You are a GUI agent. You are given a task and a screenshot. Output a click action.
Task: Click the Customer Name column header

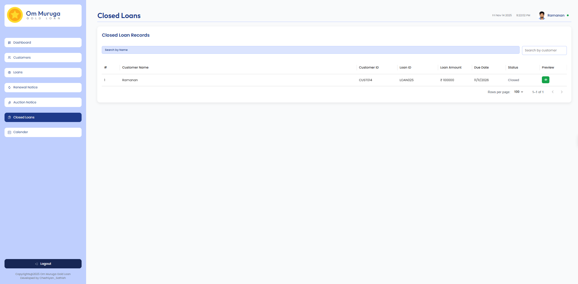pos(135,68)
